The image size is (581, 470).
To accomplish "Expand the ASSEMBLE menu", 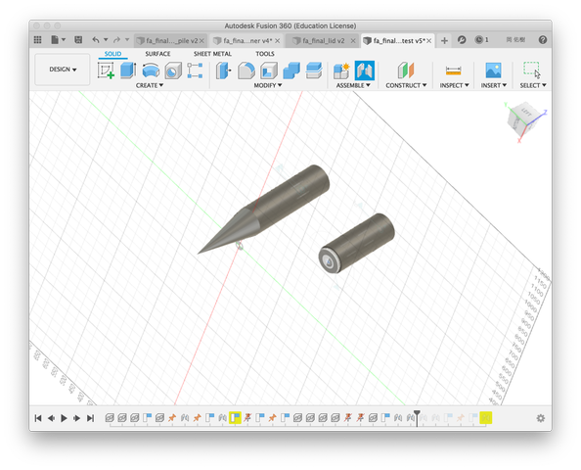I will pyautogui.click(x=353, y=85).
